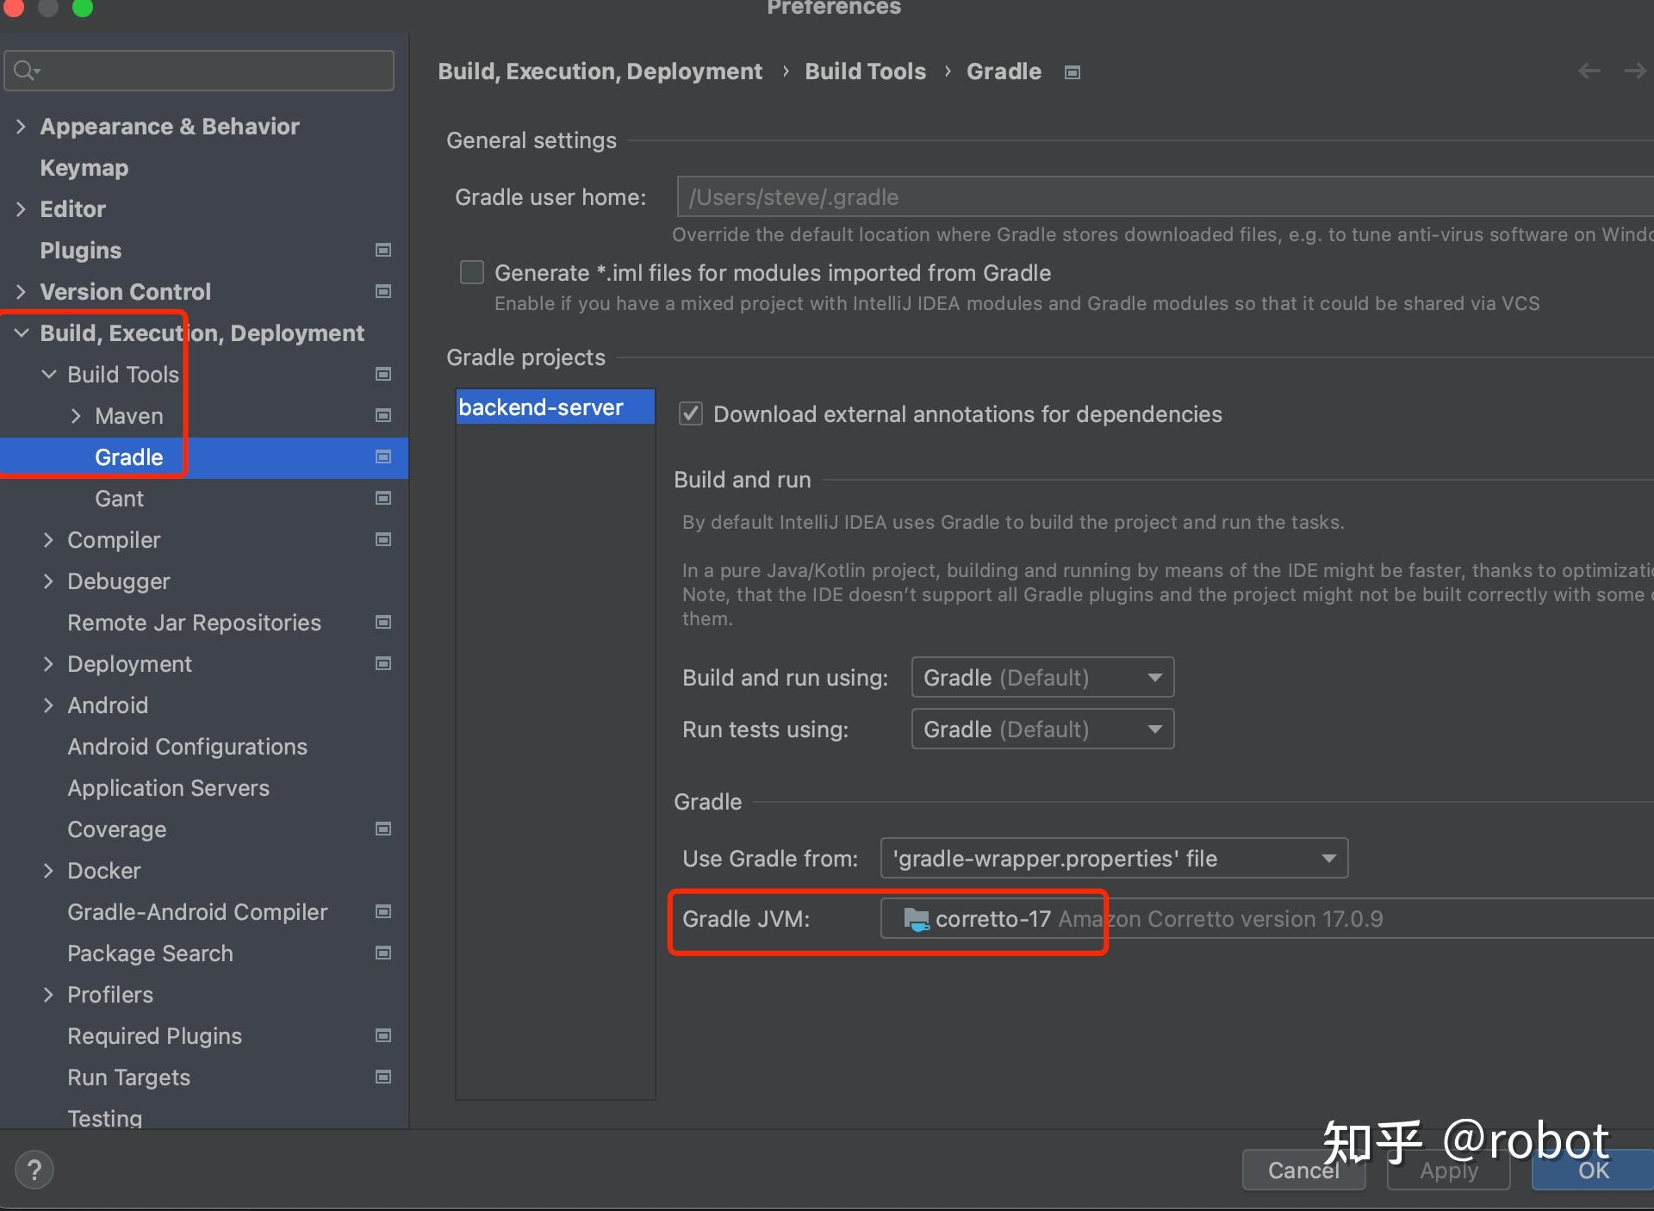
Task: Uncheck Download external annotations for dependencies
Action: [x=691, y=414]
